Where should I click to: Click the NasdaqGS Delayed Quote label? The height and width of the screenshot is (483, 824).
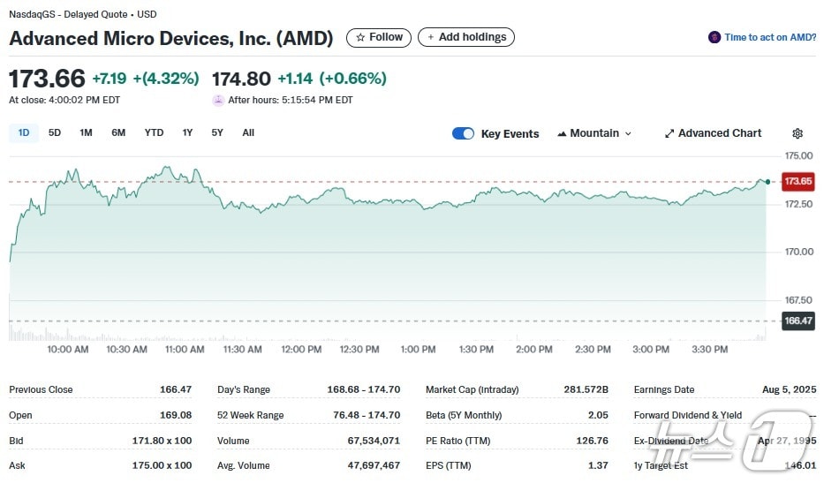(x=82, y=14)
